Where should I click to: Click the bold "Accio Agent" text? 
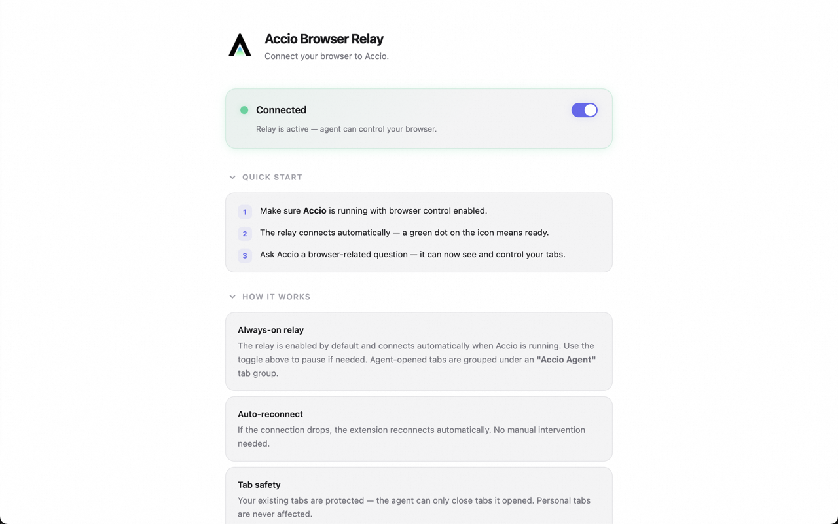566,360
